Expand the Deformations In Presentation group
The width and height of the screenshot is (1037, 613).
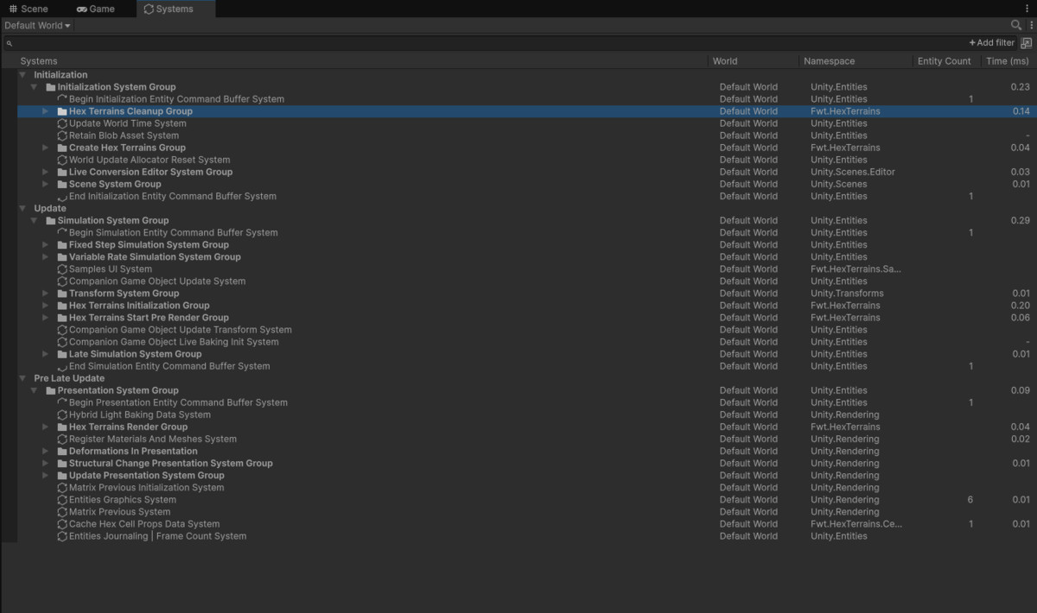coord(47,452)
